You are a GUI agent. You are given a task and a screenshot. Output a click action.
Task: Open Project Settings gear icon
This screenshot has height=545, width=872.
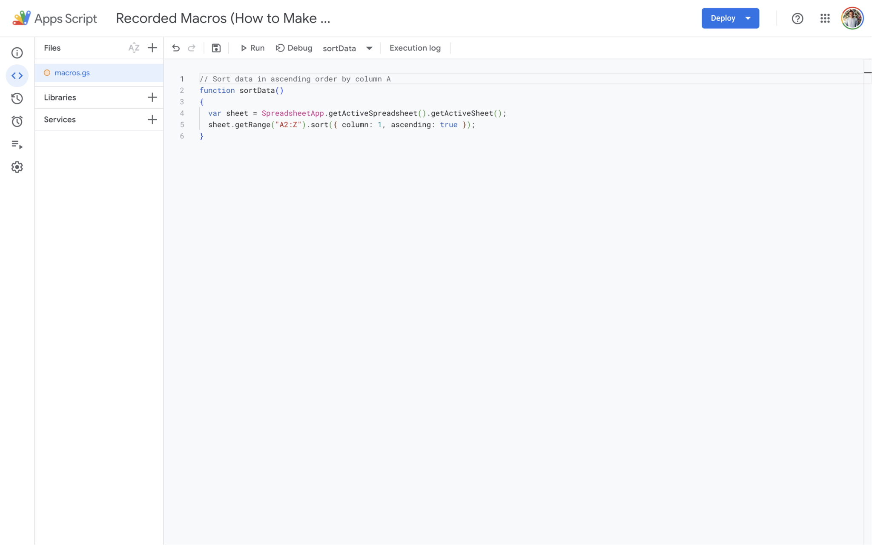click(x=17, y=167)
